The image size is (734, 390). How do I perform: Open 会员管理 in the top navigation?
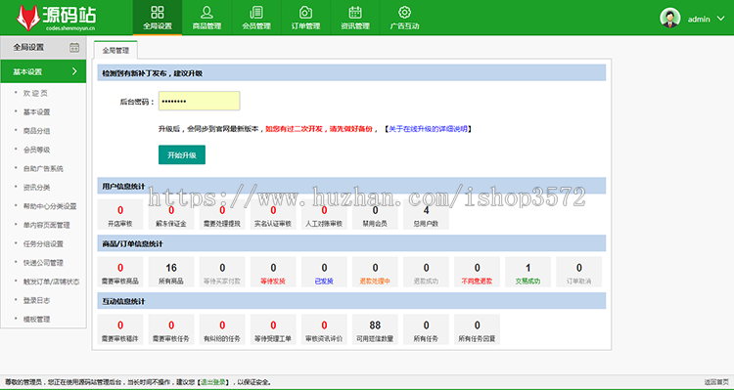(256, 18)
